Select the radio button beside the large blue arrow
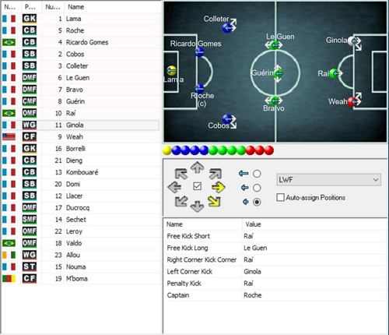Viewport: 389px width, 335px height. click(257, 174)
